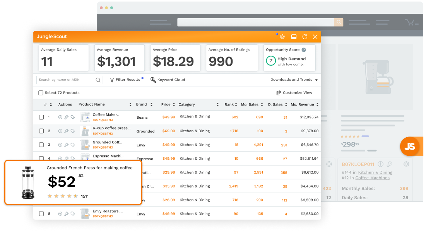This screenshot has height=232, width=438.
Task: Open the Coffee Machines rank link
Action: point(372,178)
